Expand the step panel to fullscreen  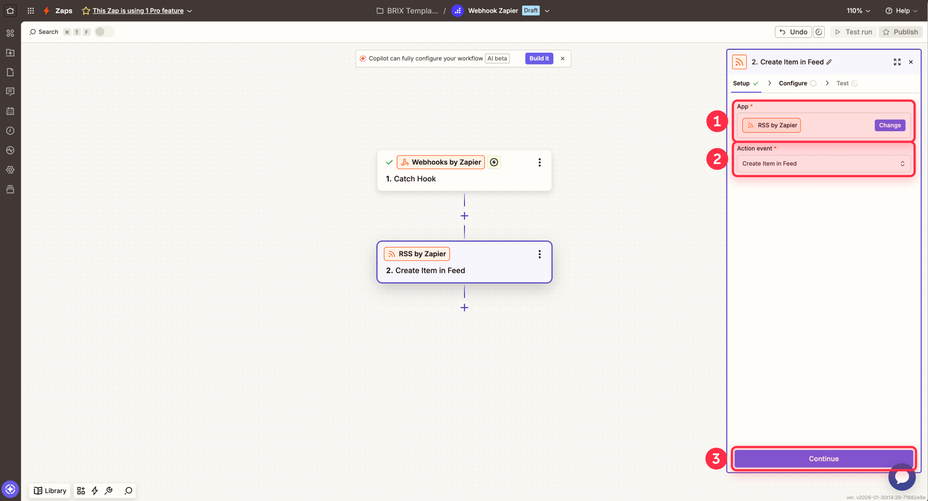coord(897,62)
